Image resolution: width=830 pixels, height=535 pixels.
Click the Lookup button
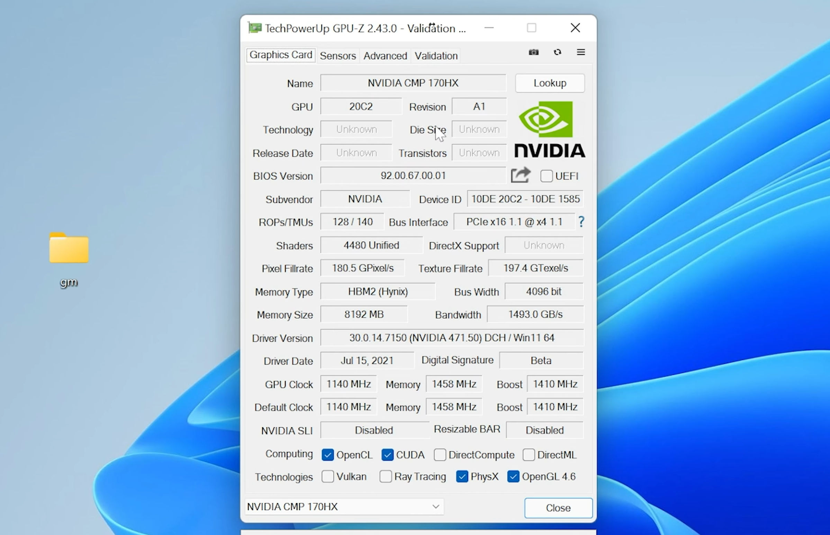[x=550, y=83]
